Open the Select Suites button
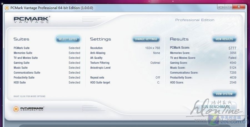250x127 pixels. click(x=68, y=39)
